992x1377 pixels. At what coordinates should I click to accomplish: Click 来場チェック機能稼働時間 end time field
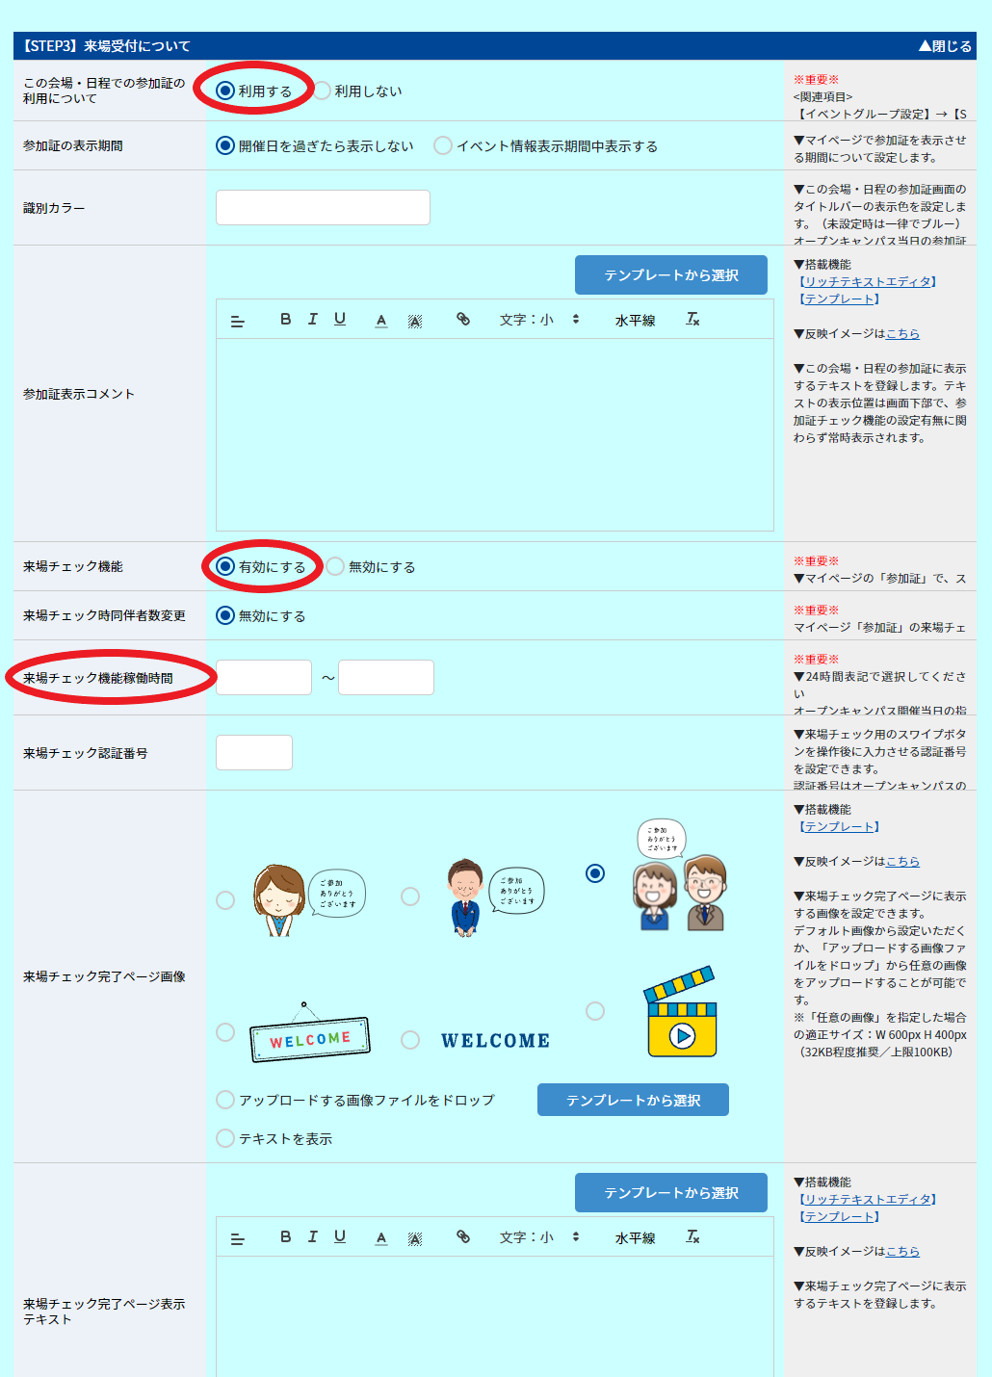[x=386, y=677]
